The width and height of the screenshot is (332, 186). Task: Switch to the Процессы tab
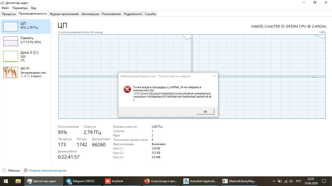click(x=9, y=14)
